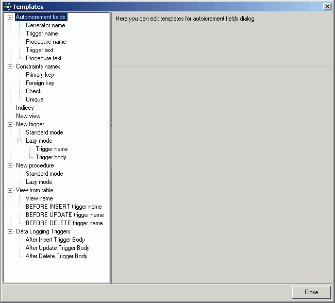Open After Update Trigger Body
The width and height of the screenshot is (335, 303).
tap(58, 248)
